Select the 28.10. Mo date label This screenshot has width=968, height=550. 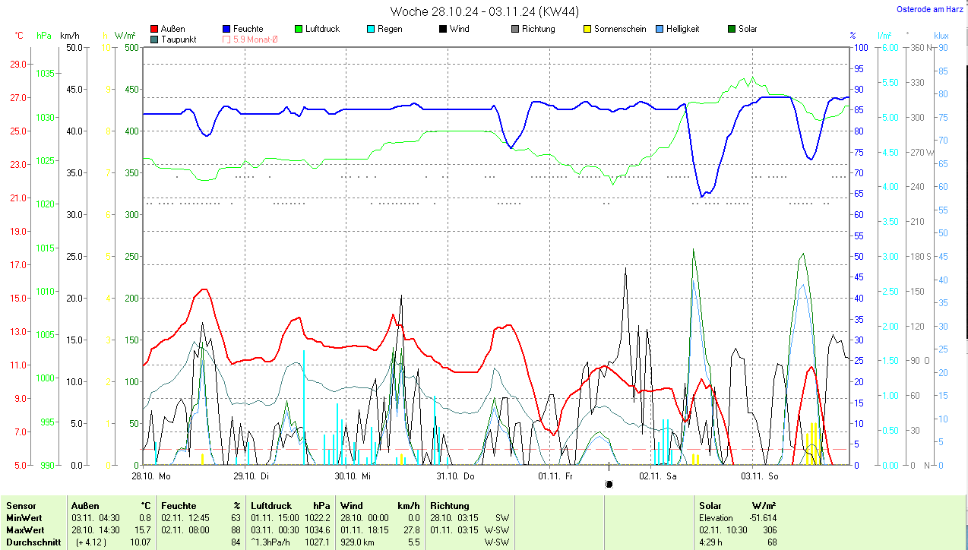(150, 476)
